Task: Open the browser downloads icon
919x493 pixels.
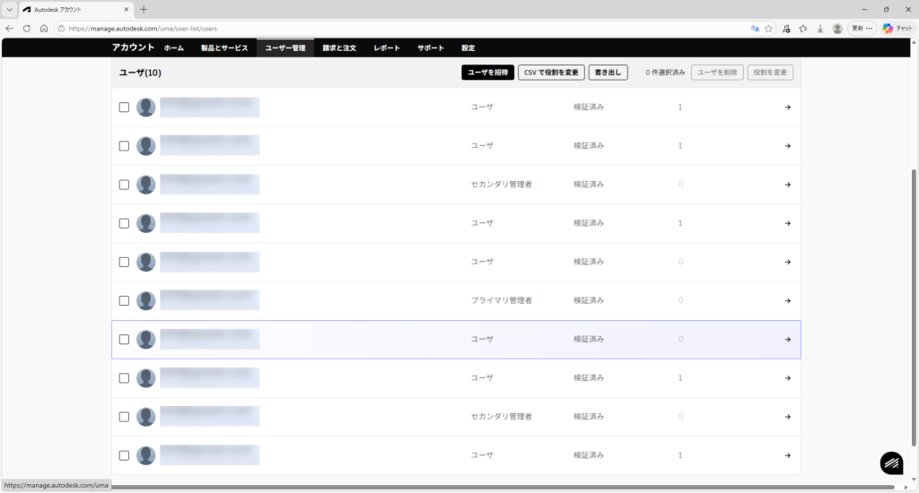Action: click(820, 28)
